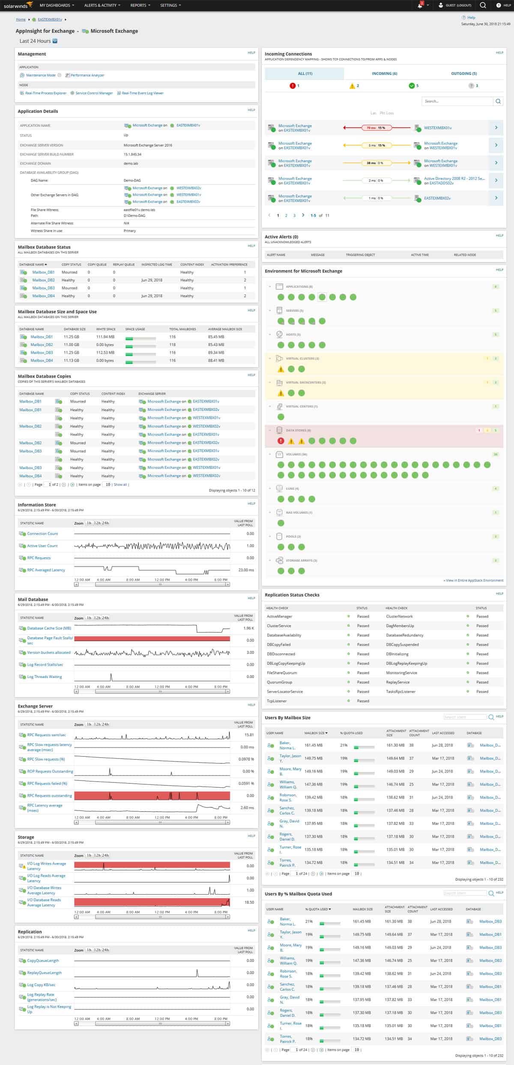Filter connections by healthy green check icon
The width and height of the screenshot is (514, 1065).
(x=412, y=86)
